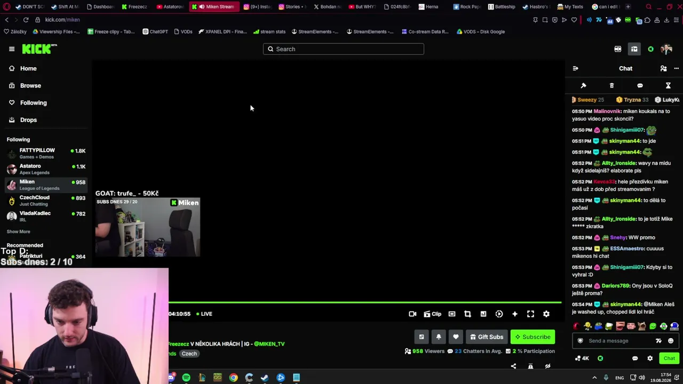Open the FATTYPILLOW followed channel
This screenshot has height=384, width=683.
pos(47,154)
